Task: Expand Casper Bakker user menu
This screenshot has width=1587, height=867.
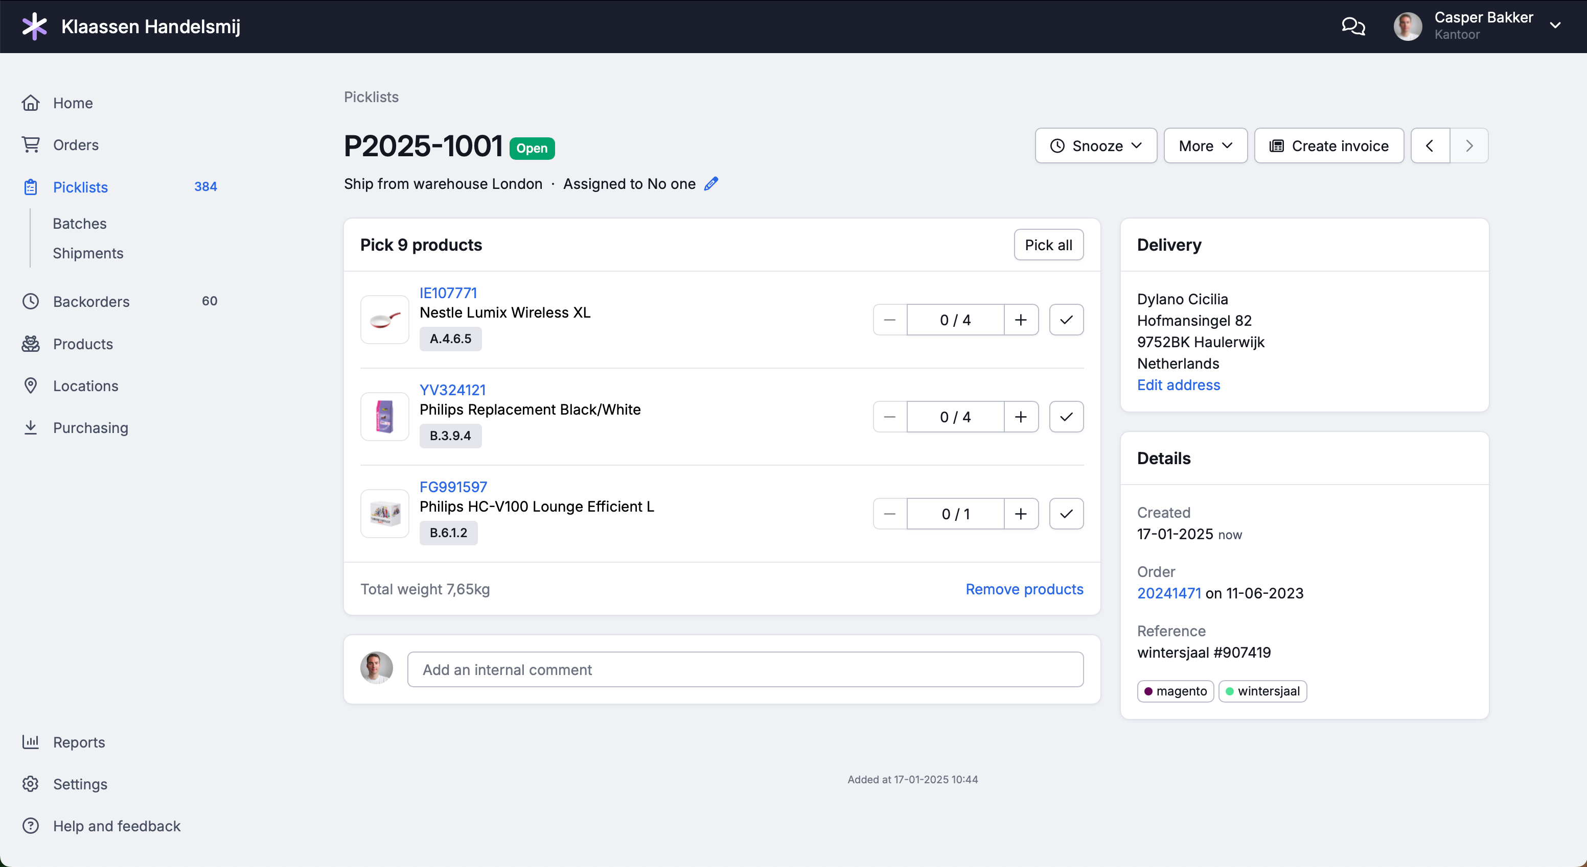Action: pyautogui.click(x=1555, y=26)
